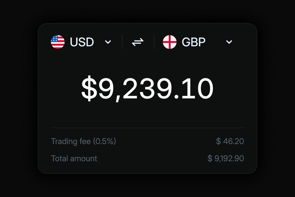Click the $46.20 trading fee value
295x197 pixels.
pos(230,141)
